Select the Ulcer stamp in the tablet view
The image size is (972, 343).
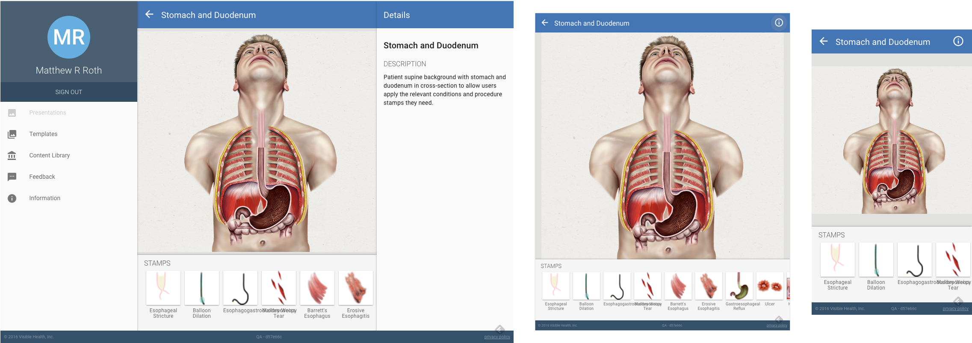[770, 289]
